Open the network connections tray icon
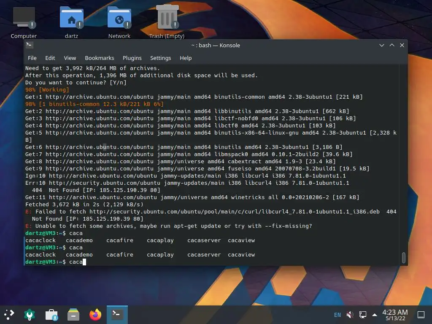The image size is (432, 324). click(362, 315)
